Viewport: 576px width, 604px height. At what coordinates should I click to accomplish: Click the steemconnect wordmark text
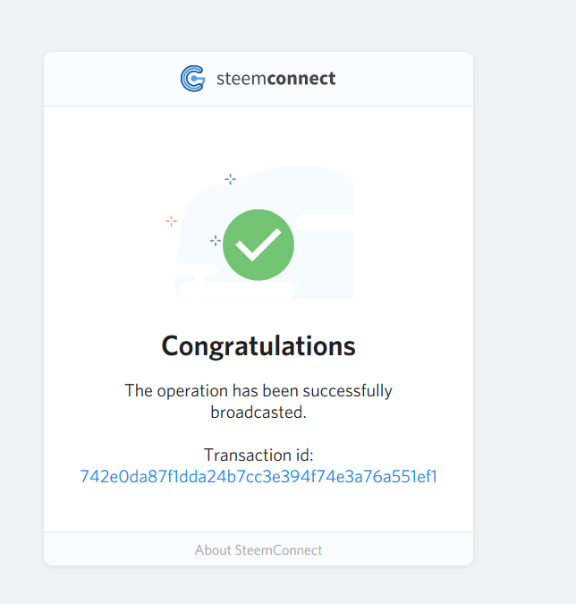pos(275,79)
